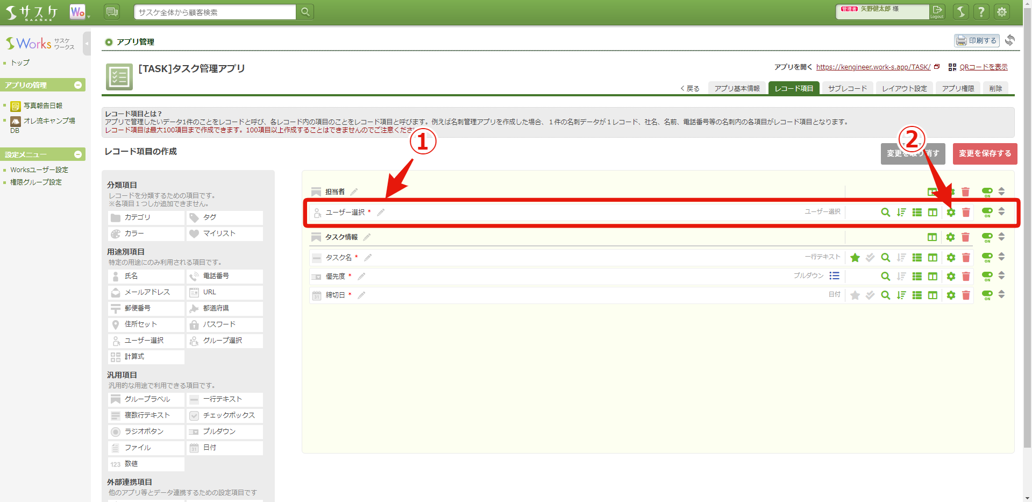This screenshot has width=1032, height=502.
Task: Open settings gear for ユーザー選択 field
Action: tap(951, 212)
